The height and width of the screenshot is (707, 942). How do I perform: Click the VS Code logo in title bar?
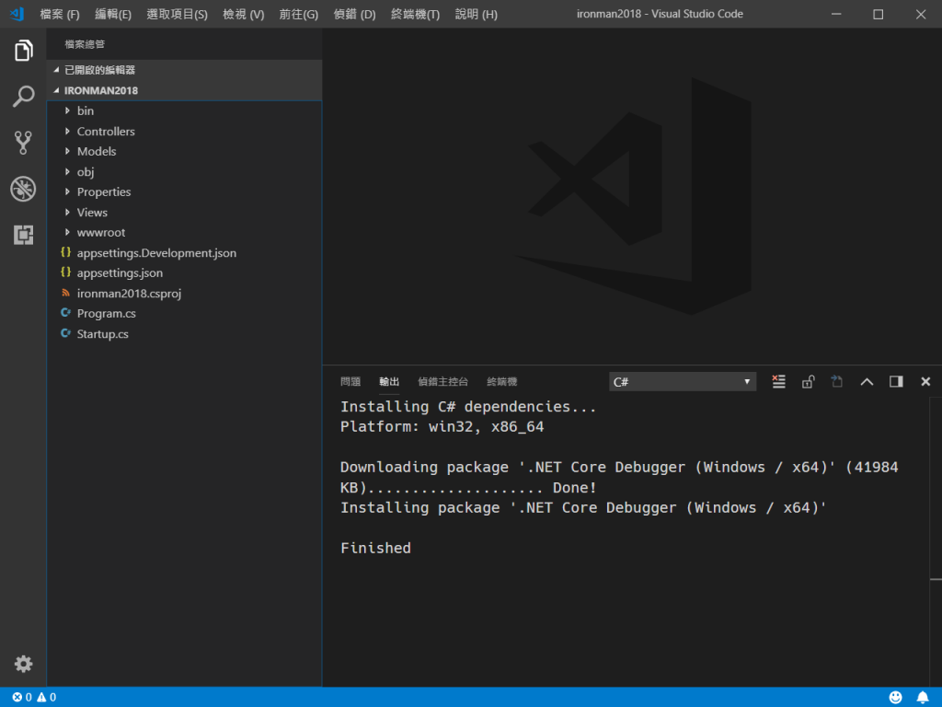coord(17,14)
